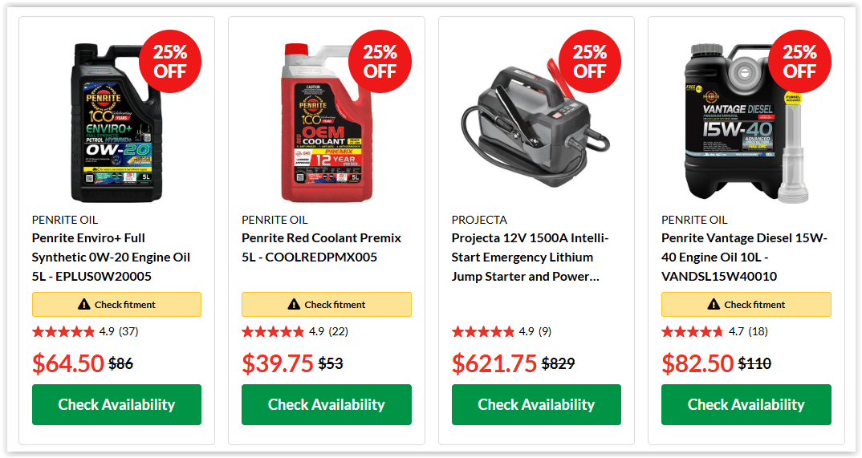862x458 pixels.
Task: Click the 25% OFF badge on Penrite Enviro+ oil
Action: (x=170, y=62)
